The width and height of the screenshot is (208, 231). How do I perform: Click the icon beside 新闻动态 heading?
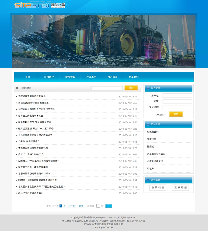(x=17, y=88)
